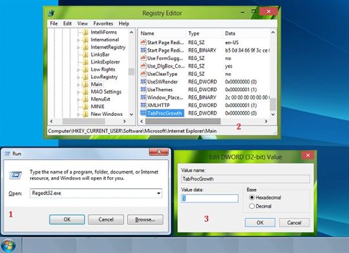Image resolution: width=349 pixels, height=253 pixels.
Task: Expand the MenuExt tree node
Action: point(78,100)
